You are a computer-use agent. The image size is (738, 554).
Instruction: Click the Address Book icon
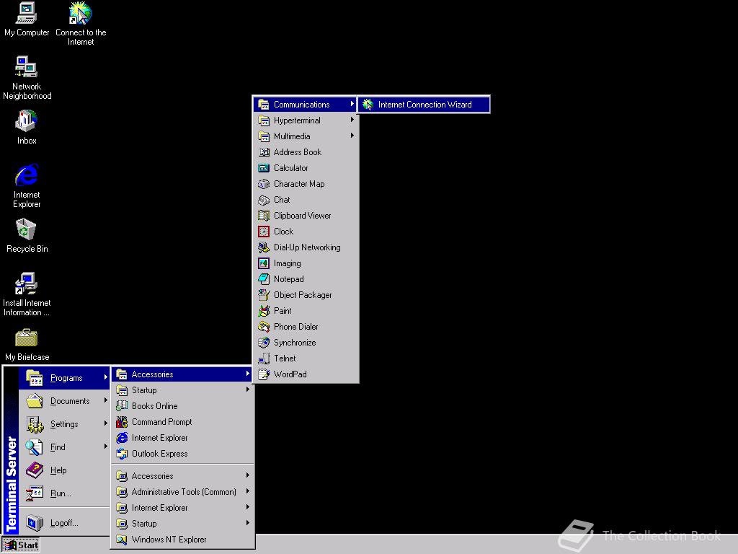point(264,152)
